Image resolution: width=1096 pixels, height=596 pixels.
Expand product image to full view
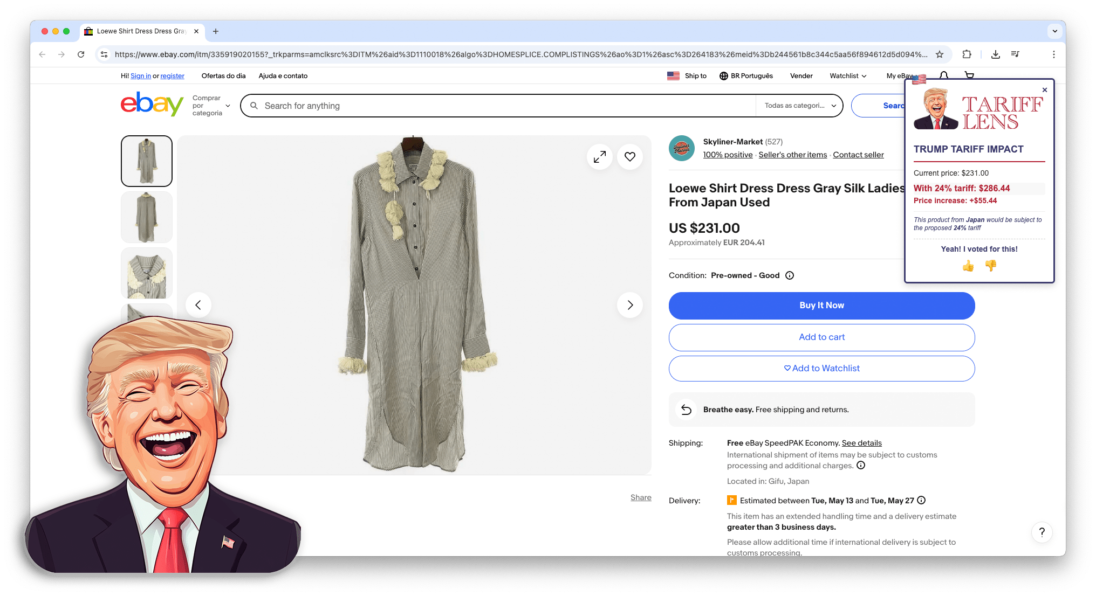(600, 157)
